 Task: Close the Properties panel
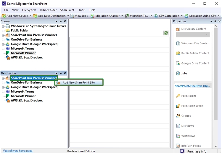tap(219, 21)
